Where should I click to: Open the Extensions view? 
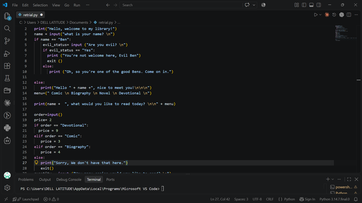pyautogui.click(x=7, y=66)
